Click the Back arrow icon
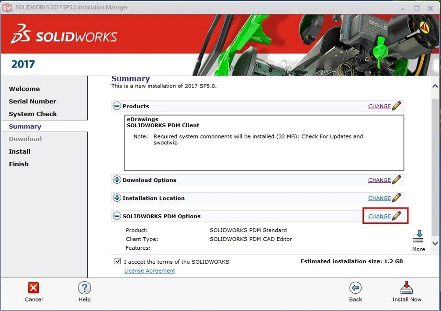This screenshot has height=311, width=441. [355, 288]
